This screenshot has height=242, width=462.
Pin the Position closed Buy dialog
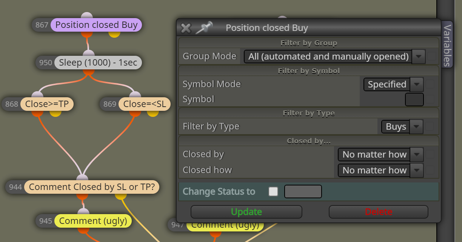point(204,28)
